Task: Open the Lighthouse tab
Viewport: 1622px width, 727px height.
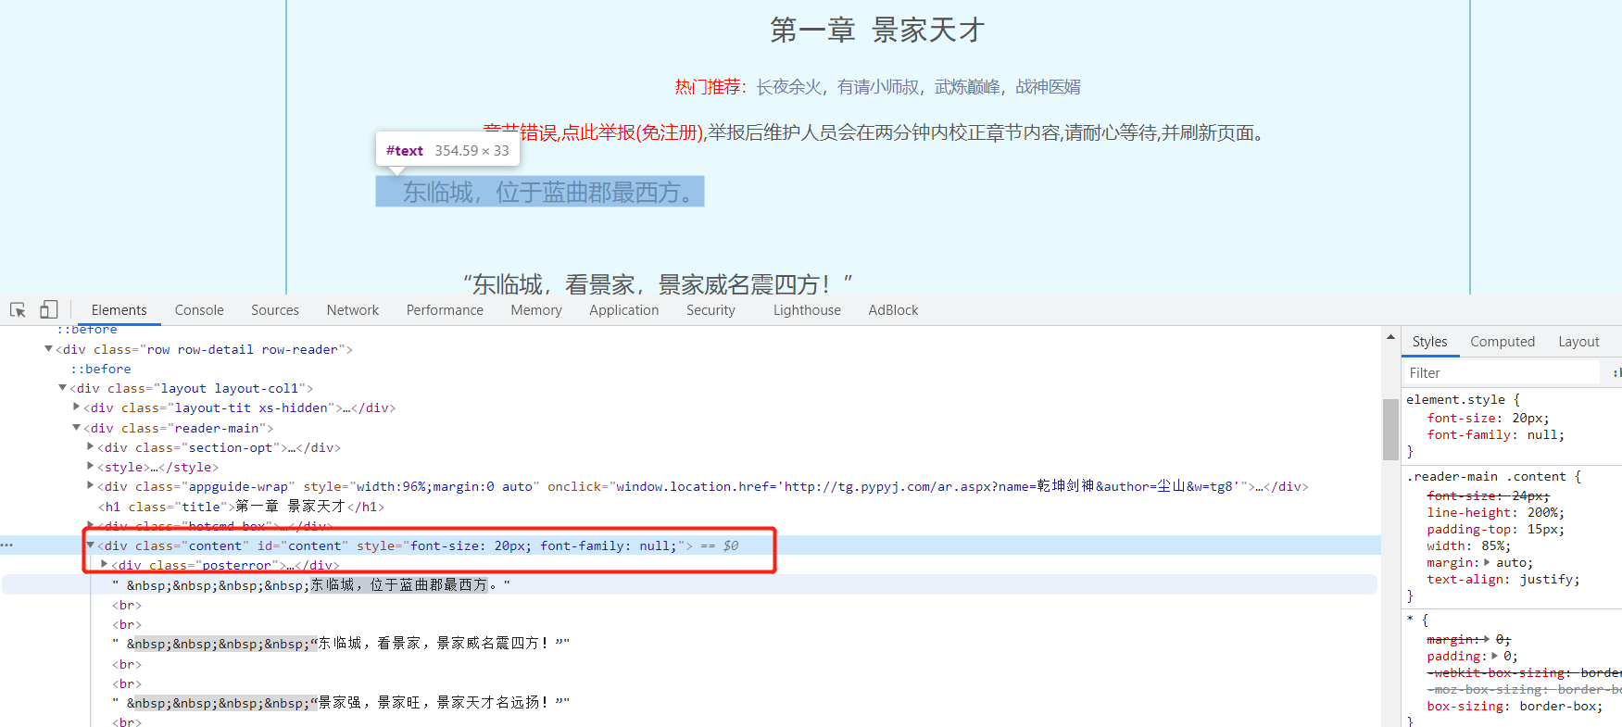Action: [807, 310]
